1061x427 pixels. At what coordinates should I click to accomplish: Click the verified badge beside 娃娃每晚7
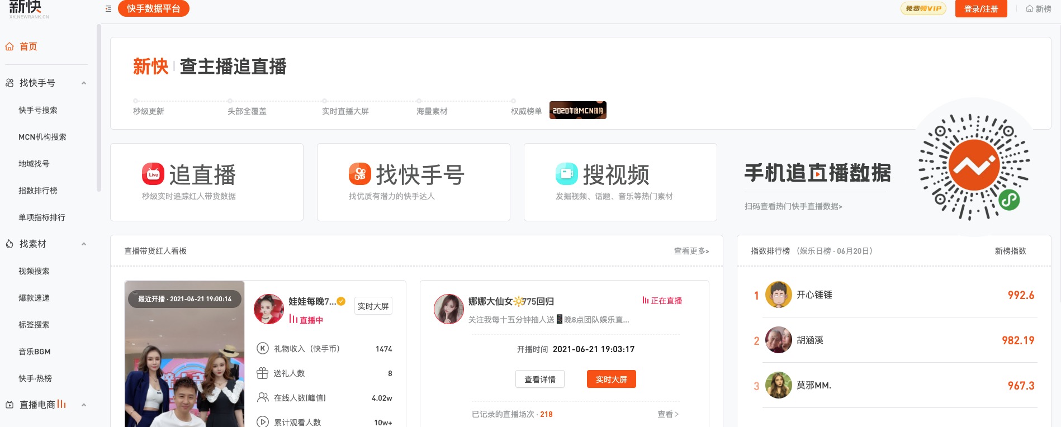(x=341, y=301)
